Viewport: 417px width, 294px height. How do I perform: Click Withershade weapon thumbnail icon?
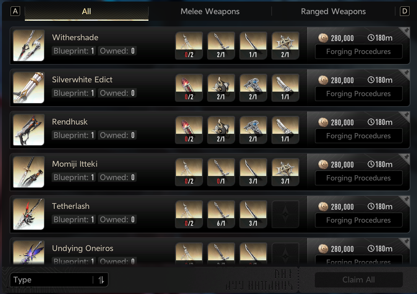[x=29, y=45]
